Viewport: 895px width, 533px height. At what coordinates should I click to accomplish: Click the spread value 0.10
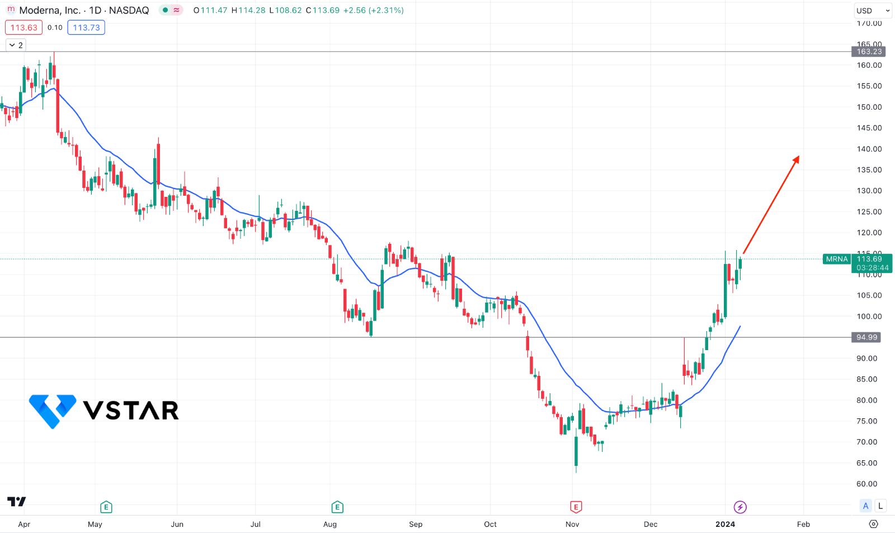(x=55, y=27)
